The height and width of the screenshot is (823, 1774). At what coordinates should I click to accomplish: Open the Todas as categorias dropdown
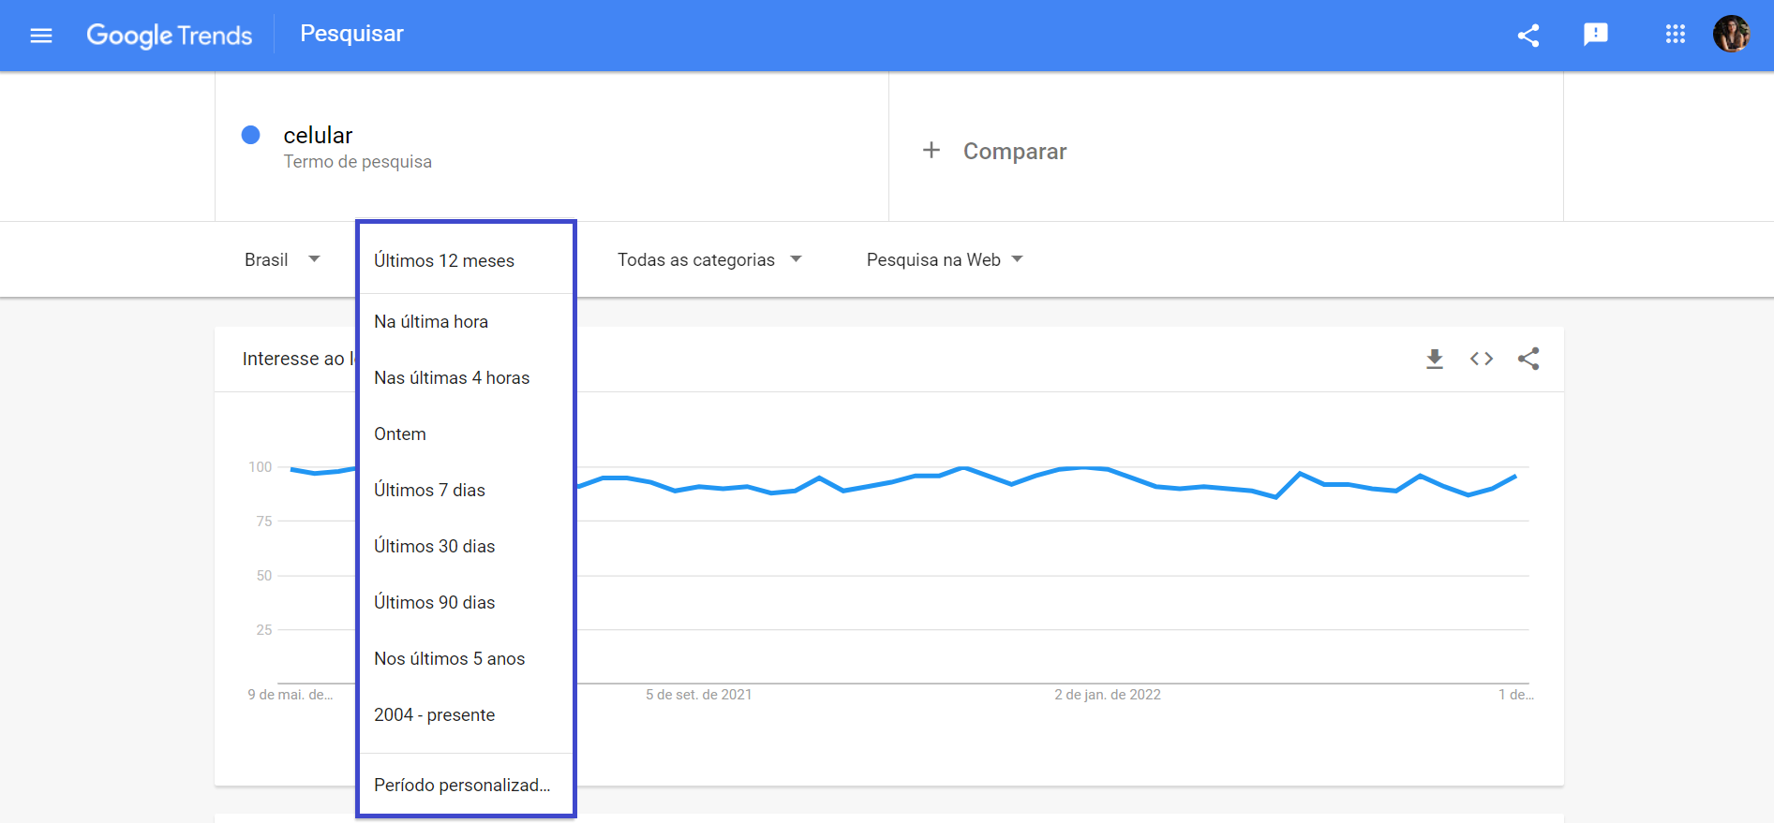[709, 259]
